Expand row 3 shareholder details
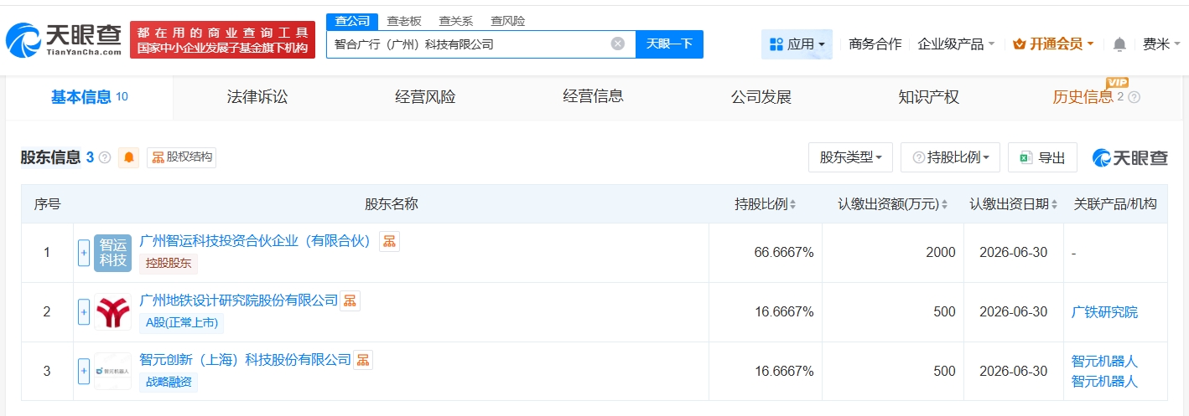1189x416 pixels. click(84, 371)
